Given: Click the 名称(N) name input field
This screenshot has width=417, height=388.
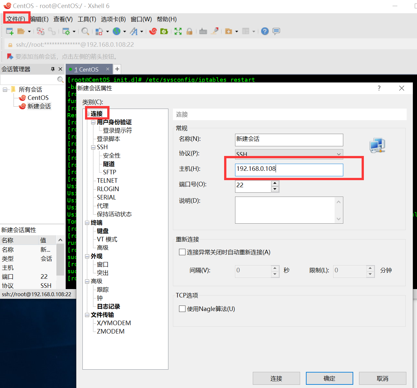Looking at the screenshot, I should pos(289,140).
